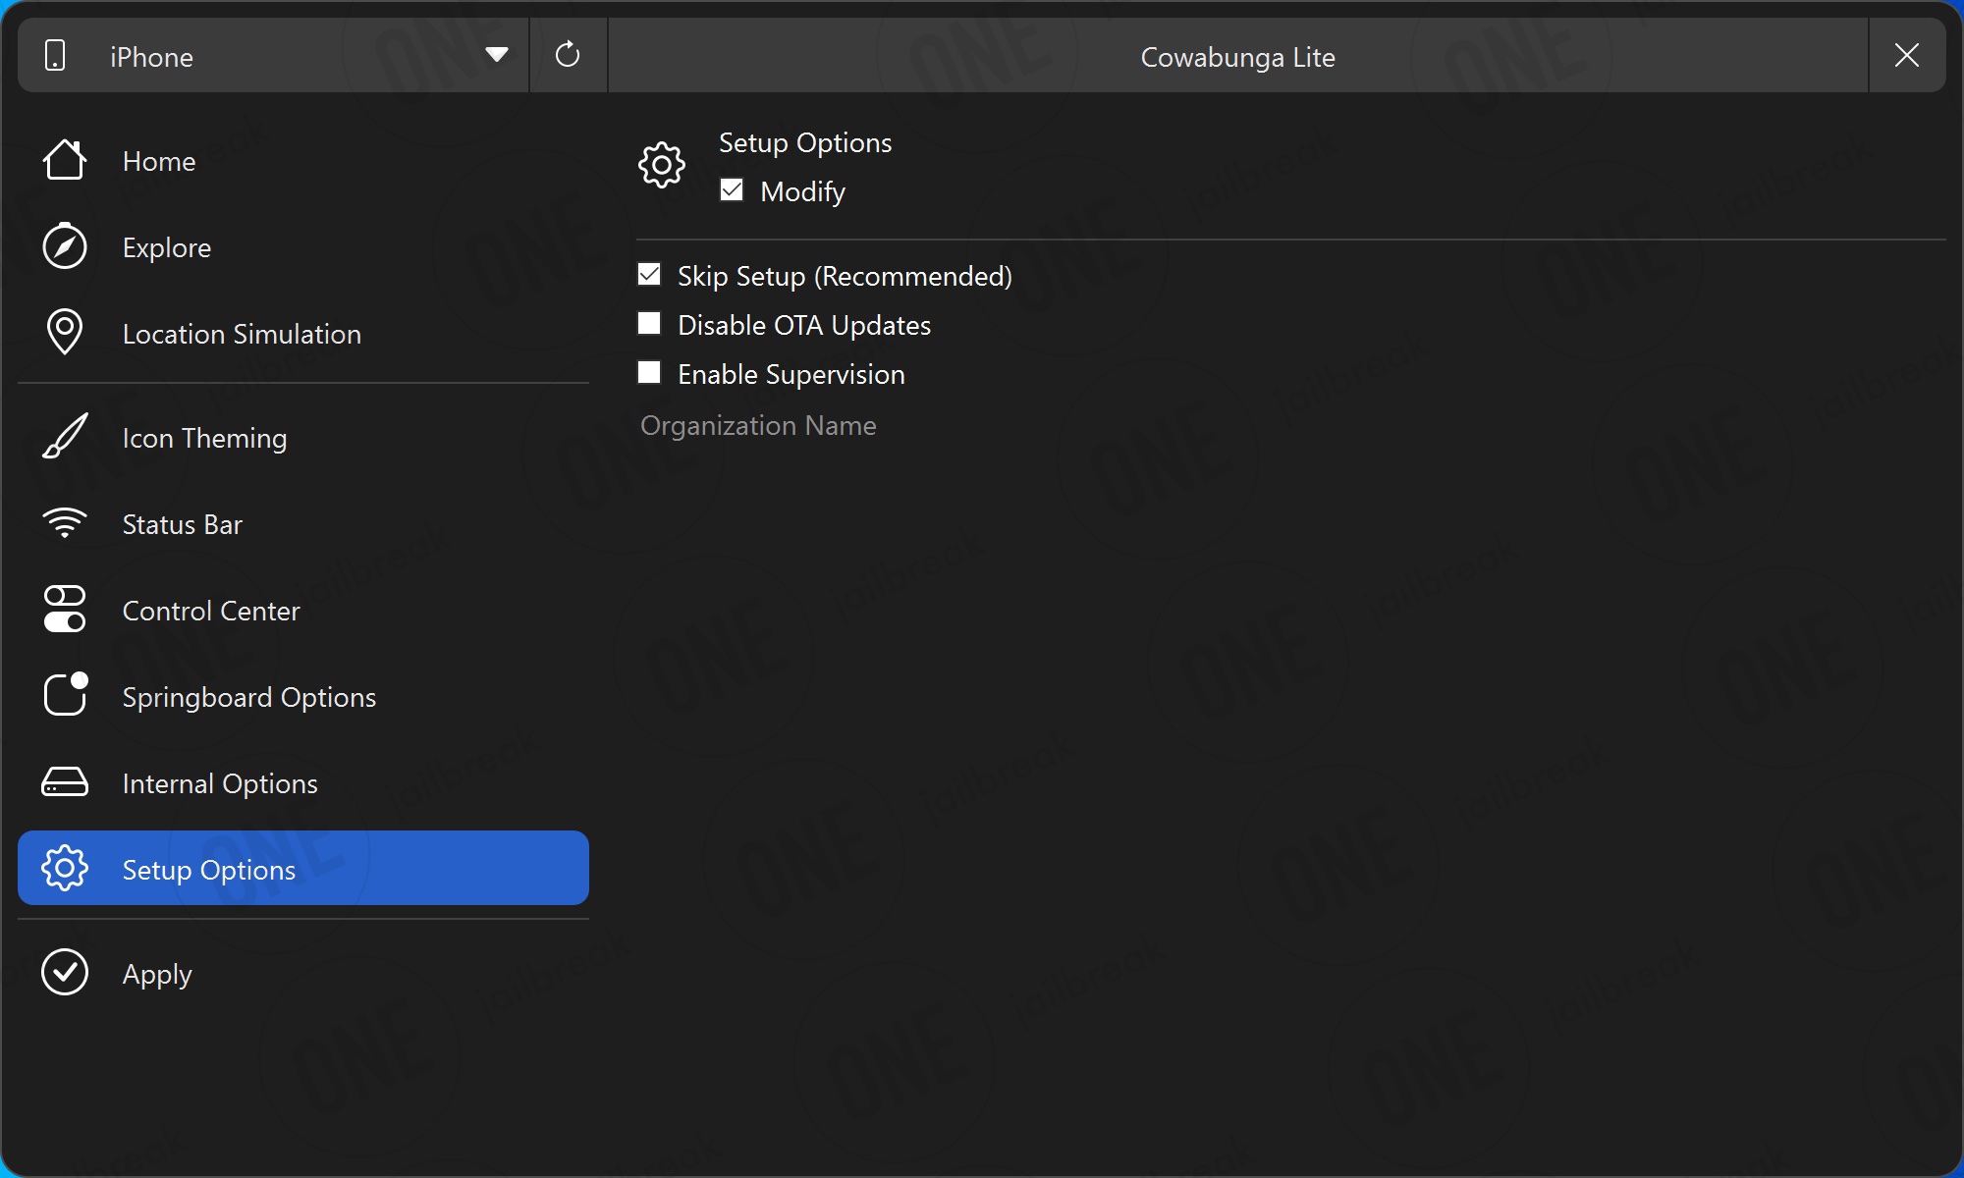The width and height of the screenshot is (1964, 1178).
Task: Click the Springboard Options badge icon
Action: click(x=65, y=694)
